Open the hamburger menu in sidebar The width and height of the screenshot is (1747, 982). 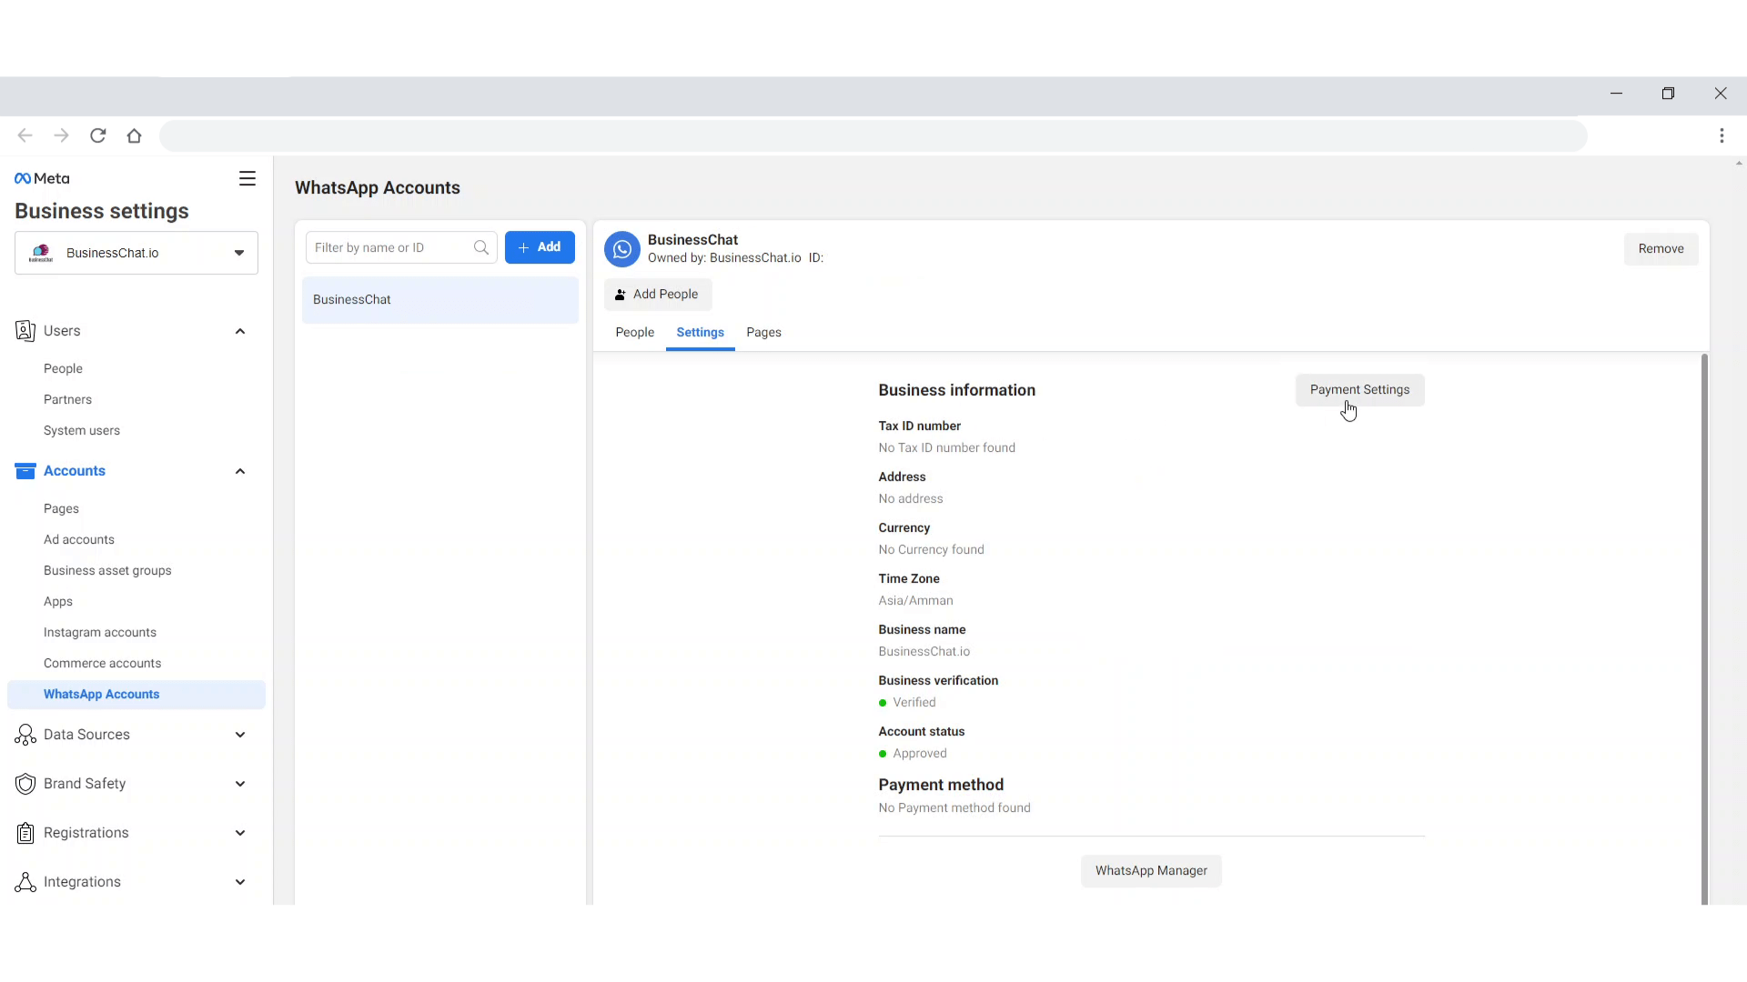point(247,178)
